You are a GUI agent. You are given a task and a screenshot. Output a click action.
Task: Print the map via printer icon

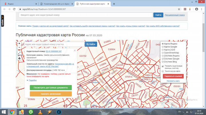[x=19, y=58]
